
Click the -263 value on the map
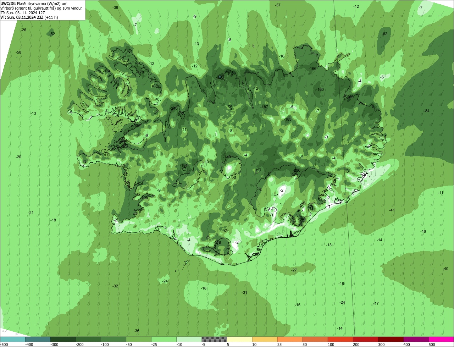(350, 97)
